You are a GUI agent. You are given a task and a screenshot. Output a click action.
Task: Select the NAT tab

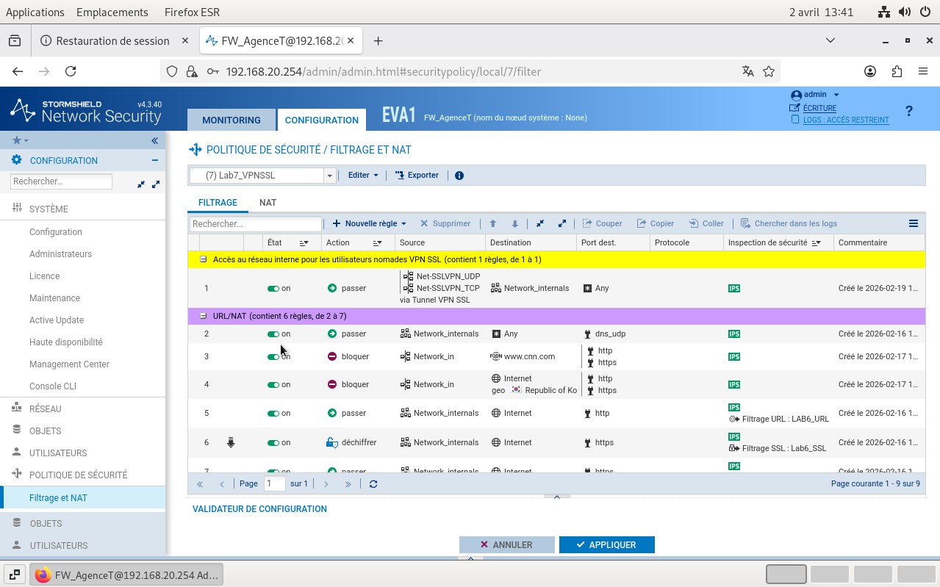[268, 203]
